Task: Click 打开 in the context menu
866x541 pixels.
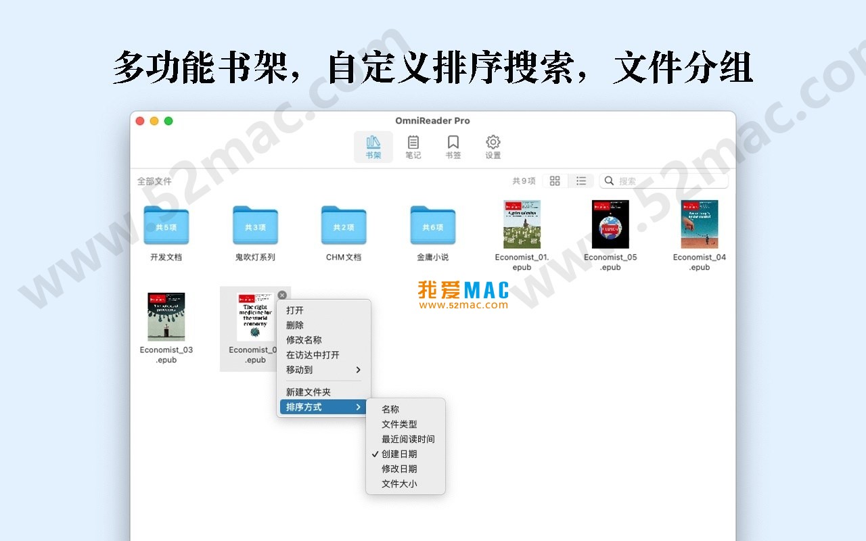Action: point(296,310)
